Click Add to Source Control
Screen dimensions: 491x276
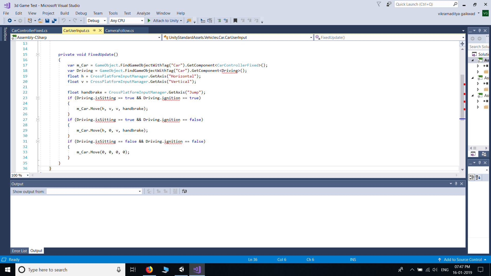click(462, 259)
